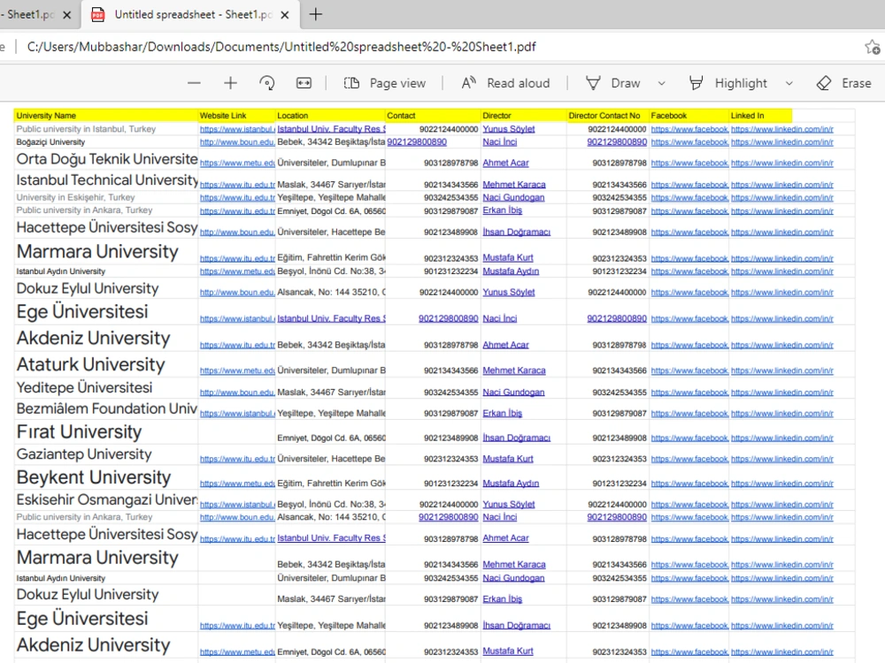Screen dimensions: 885x663
Task: Click the address bar file path
Action: (x=281, y=47)
